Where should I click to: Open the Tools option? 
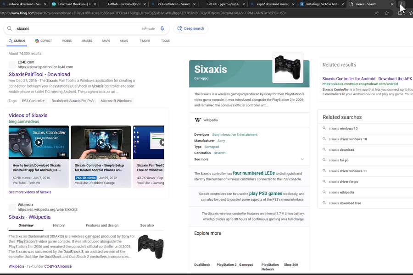pyautogui.click(x=165, y=41)
